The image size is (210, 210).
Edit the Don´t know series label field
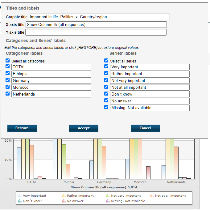click(x=150, y=94)
